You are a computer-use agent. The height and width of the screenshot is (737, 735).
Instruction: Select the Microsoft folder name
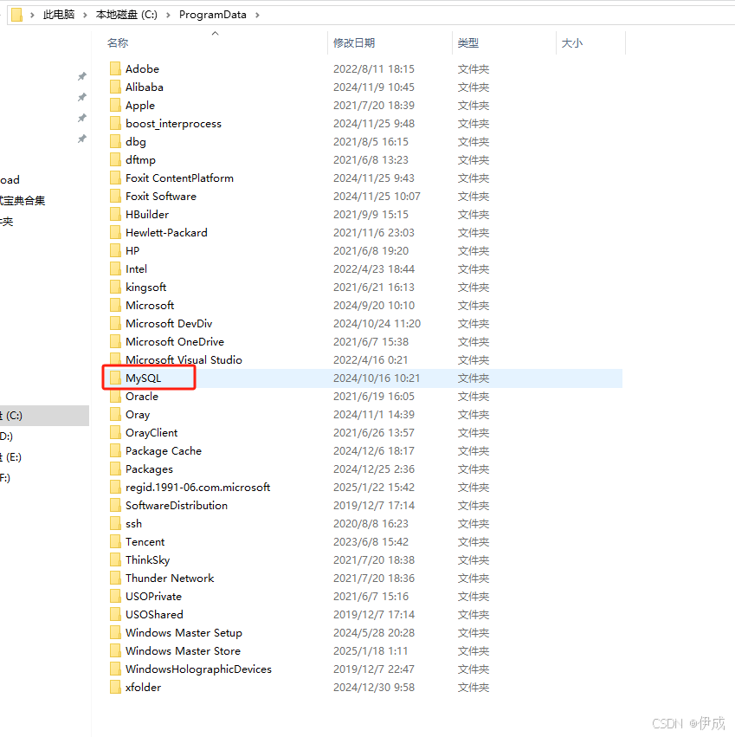coord(150,306)
